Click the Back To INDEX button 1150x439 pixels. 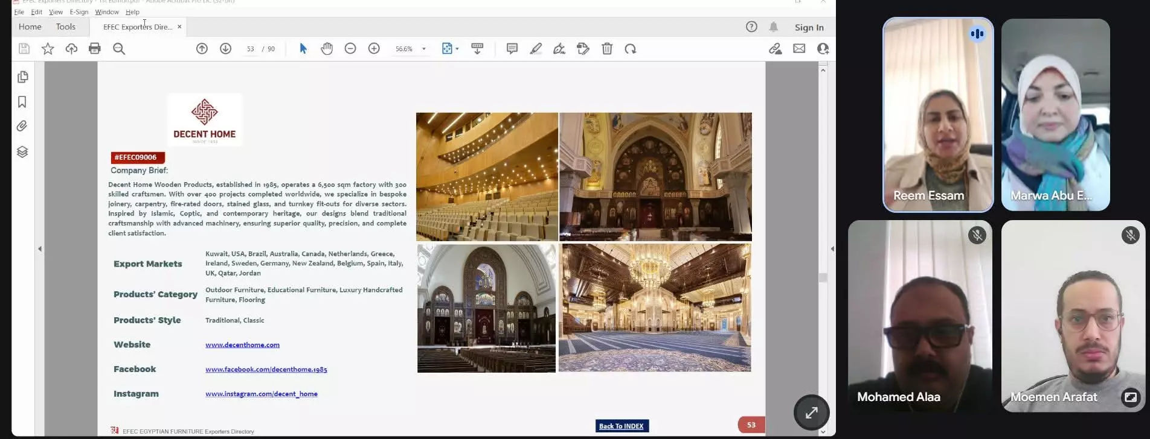pyautogui.click(x=622, y=426)
